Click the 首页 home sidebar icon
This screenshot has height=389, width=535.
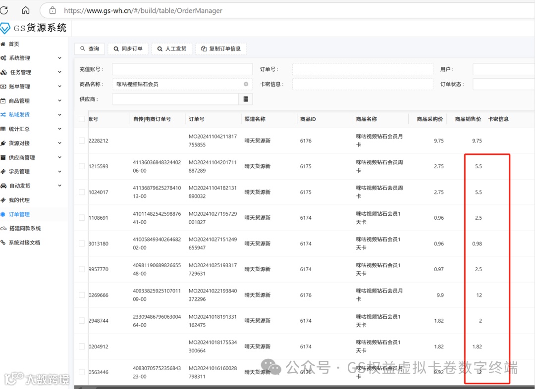click(x=3, y=44)
